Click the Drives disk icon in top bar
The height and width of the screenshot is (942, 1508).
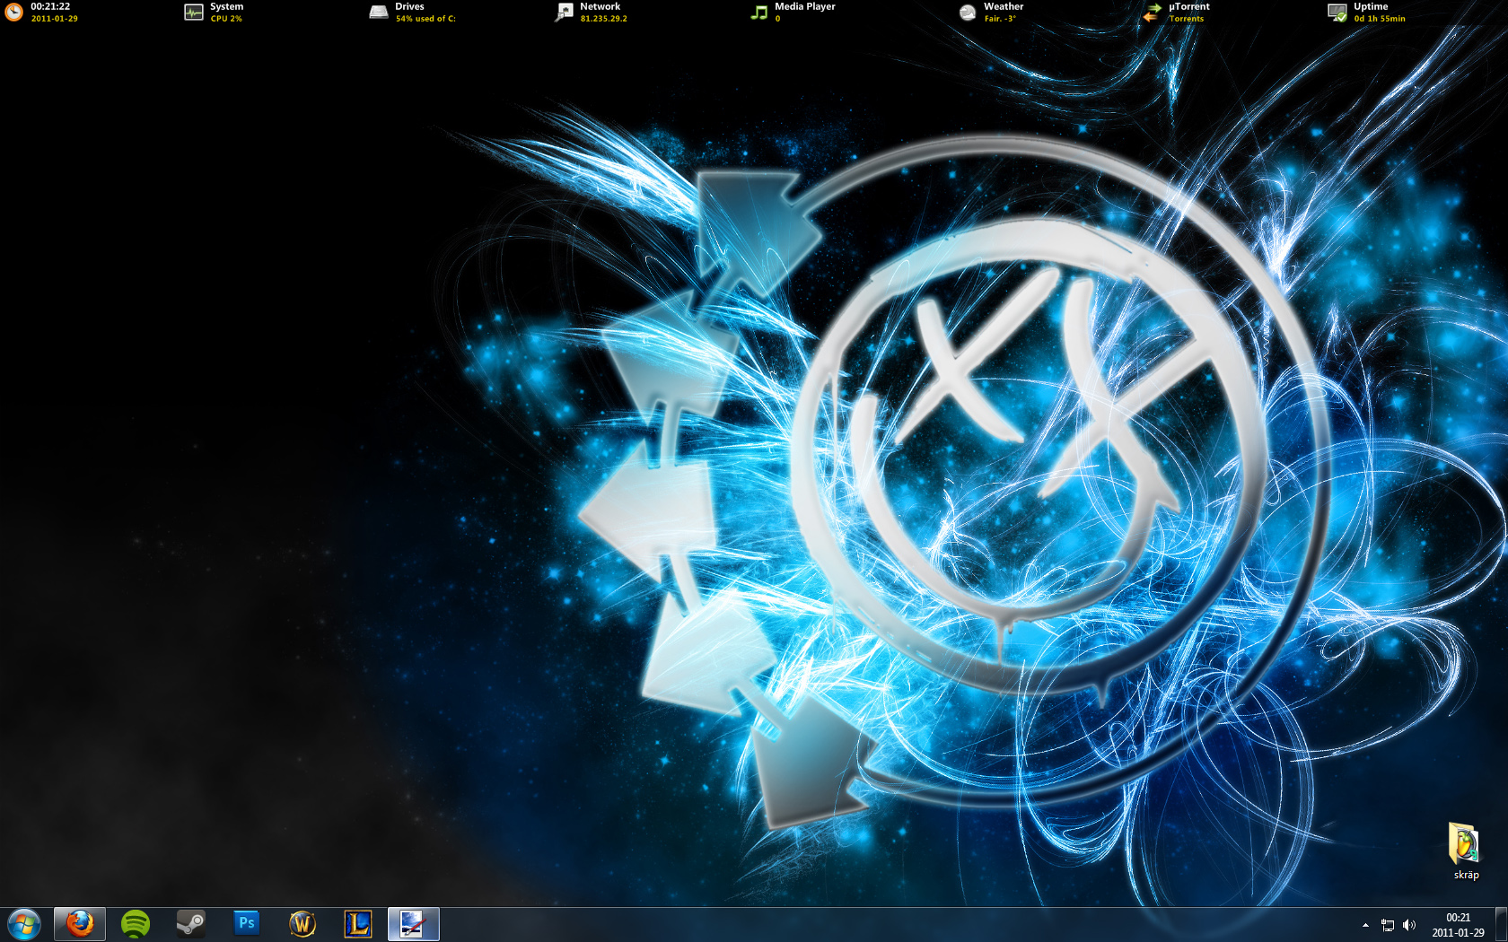(x=379, y=12)
